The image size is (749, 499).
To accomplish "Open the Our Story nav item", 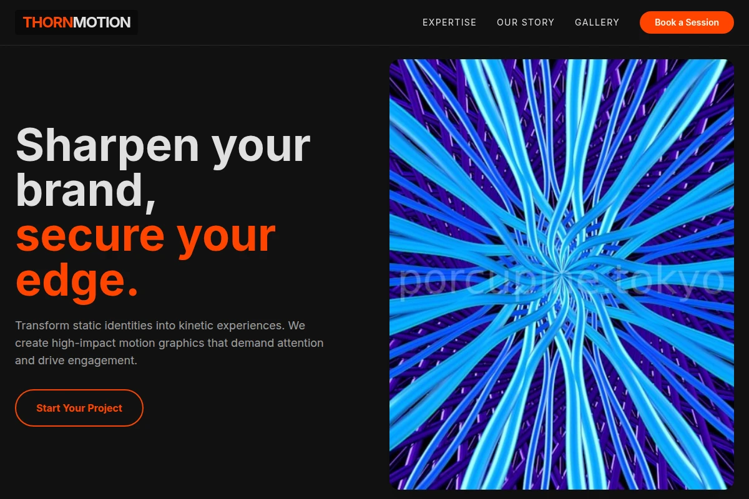I will [526, 22].
